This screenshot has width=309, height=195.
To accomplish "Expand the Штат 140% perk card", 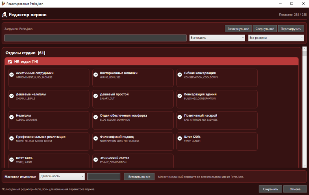I will pos(12,160).
